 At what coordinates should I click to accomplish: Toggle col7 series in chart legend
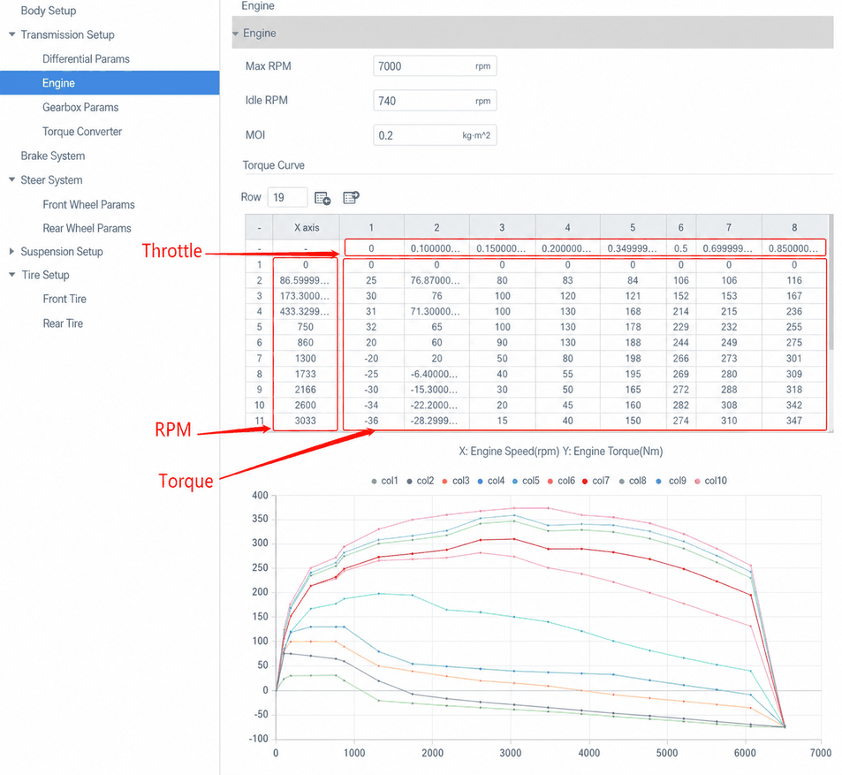[x=596, y=481]
